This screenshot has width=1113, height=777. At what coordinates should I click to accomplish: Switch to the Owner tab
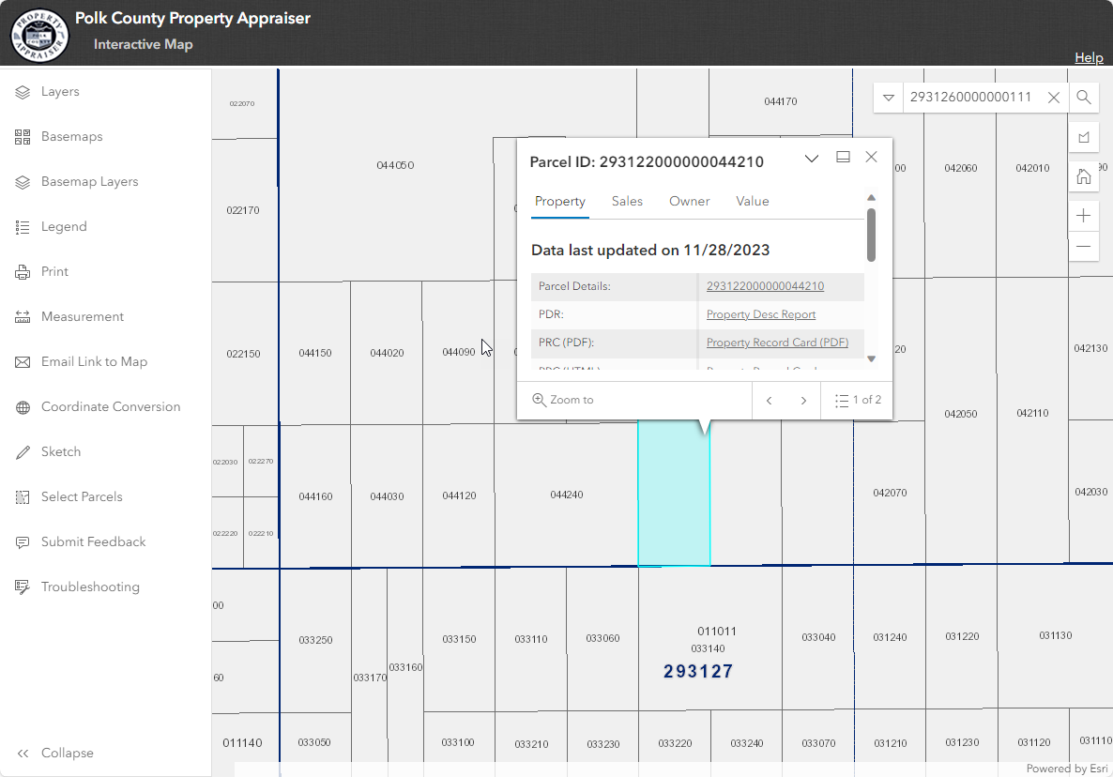pyautogui.click(x=690, y=201)
